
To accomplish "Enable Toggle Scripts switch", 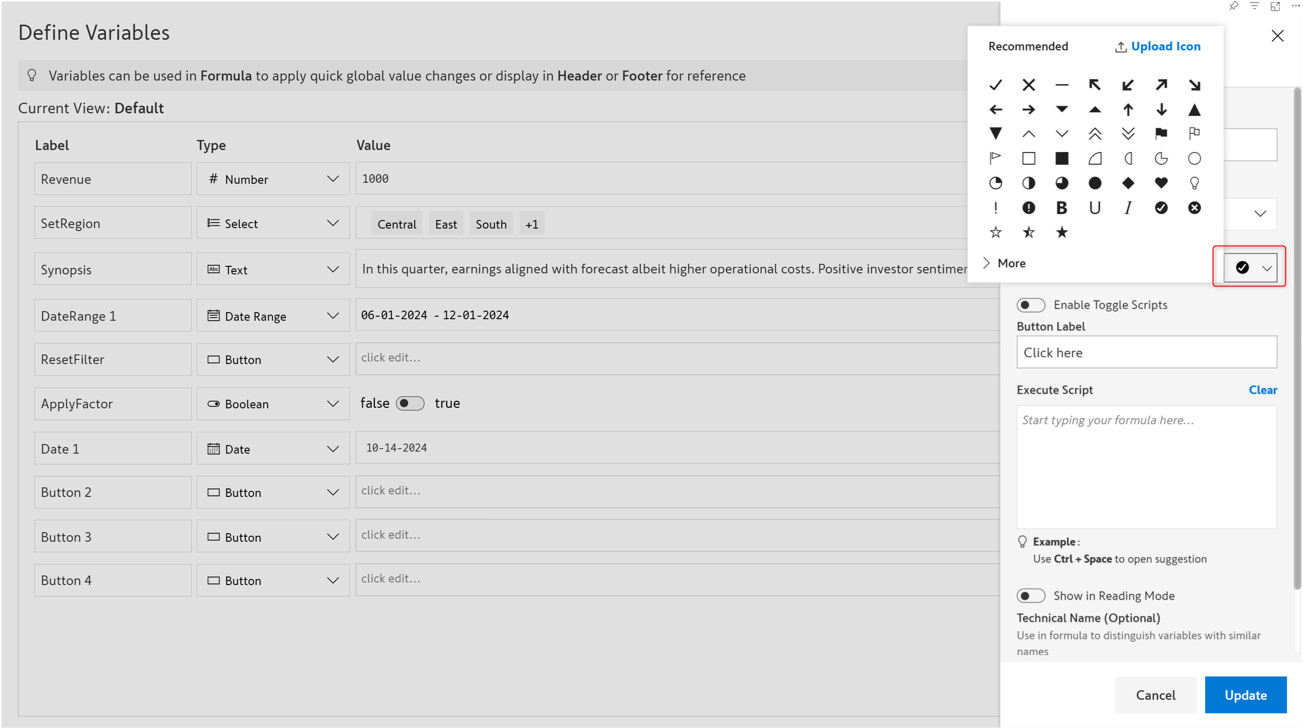I will [x=1030, y=305].
